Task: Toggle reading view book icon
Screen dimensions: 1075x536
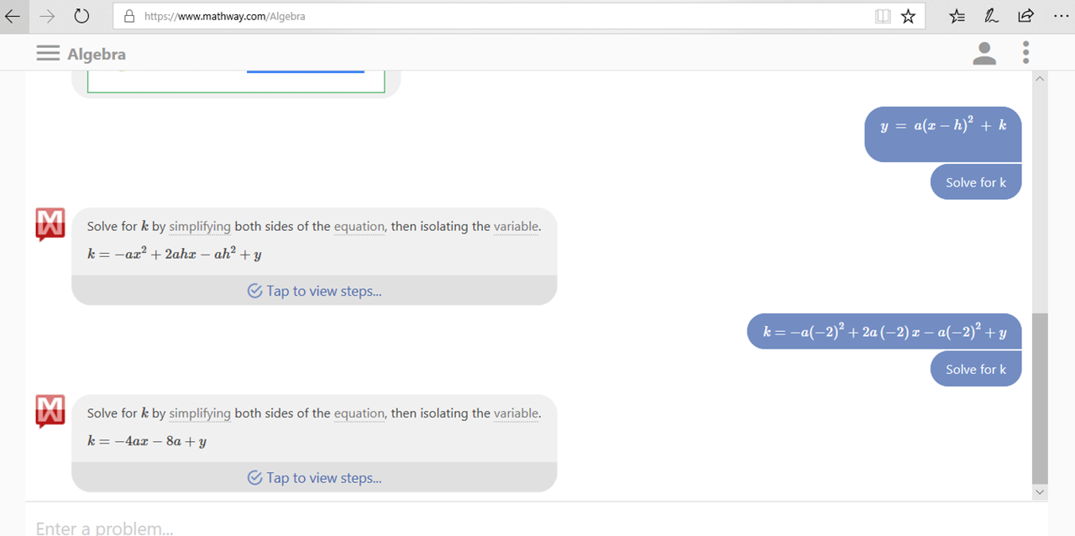Action: pyautogui.click(x=883, y=16)
